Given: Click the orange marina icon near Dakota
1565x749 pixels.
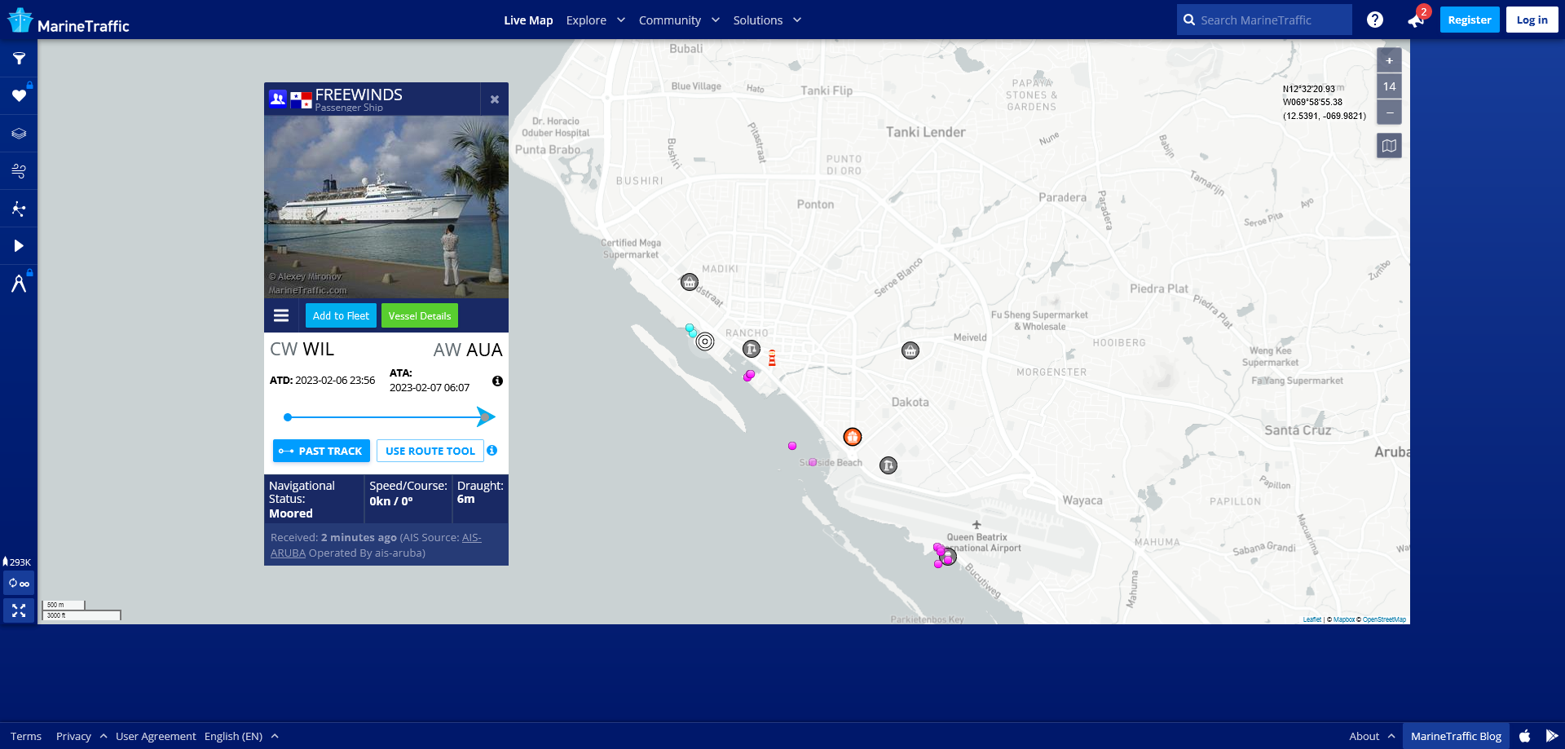Looking at the screenshot, I should tap(853, 437).
